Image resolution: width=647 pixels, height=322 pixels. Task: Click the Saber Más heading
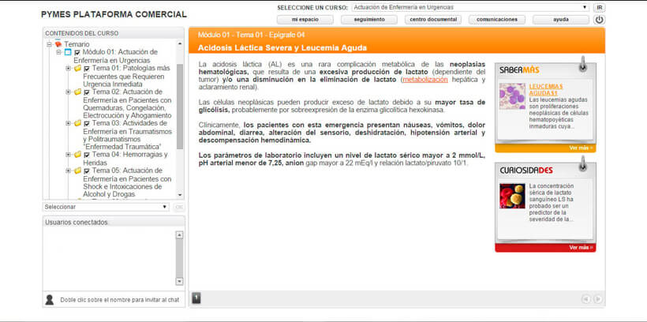(519, 70)
